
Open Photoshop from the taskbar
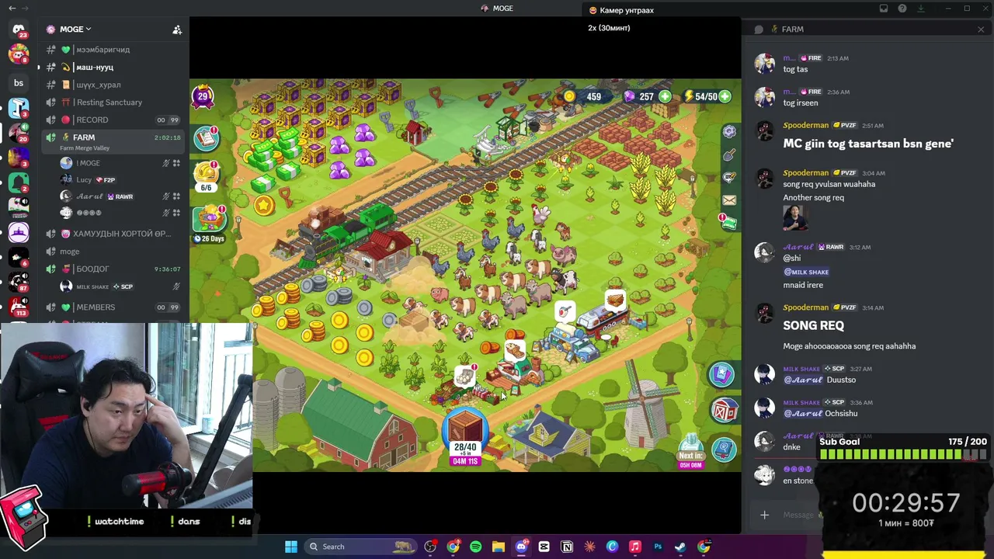click(x=658, y=547)
